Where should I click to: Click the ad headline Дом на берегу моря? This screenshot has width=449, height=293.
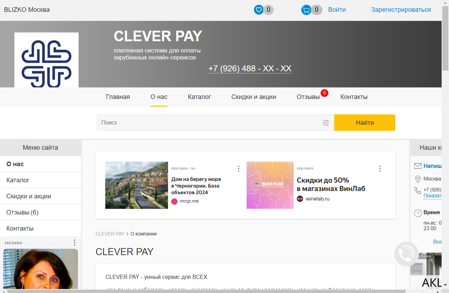(x=196, y=186)
